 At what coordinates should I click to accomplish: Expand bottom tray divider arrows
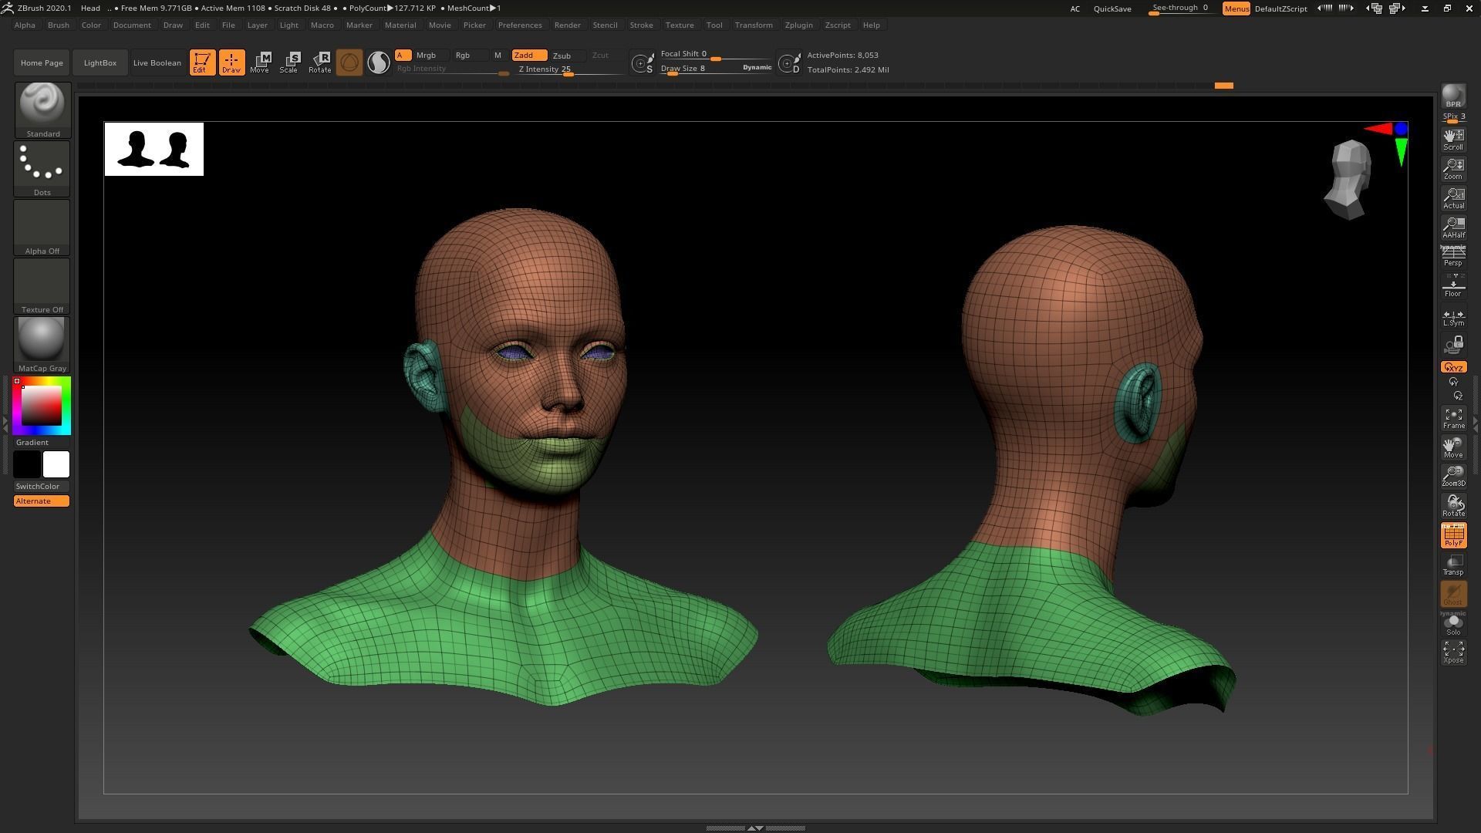[x=756, y=828]
